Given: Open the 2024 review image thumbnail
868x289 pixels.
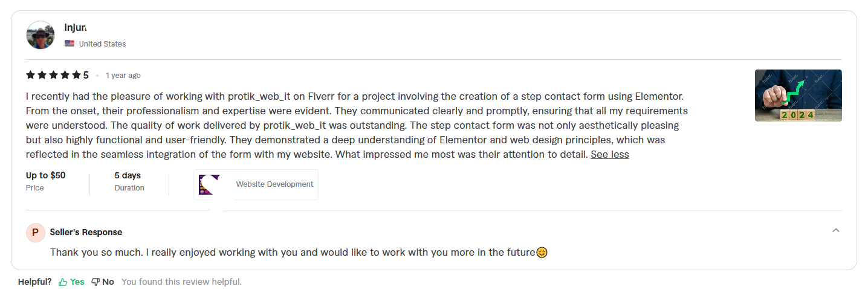Looking at the screenshot, I should coord(798,96).
